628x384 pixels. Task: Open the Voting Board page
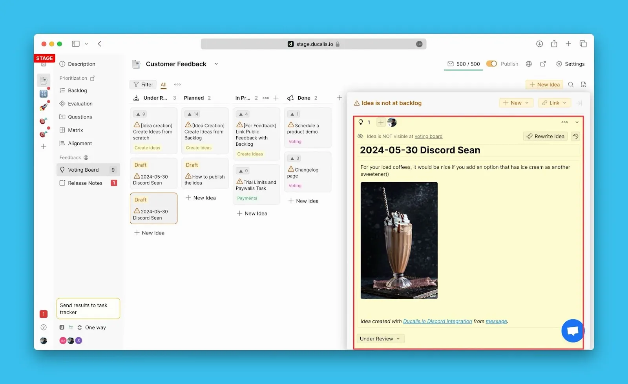83,170
